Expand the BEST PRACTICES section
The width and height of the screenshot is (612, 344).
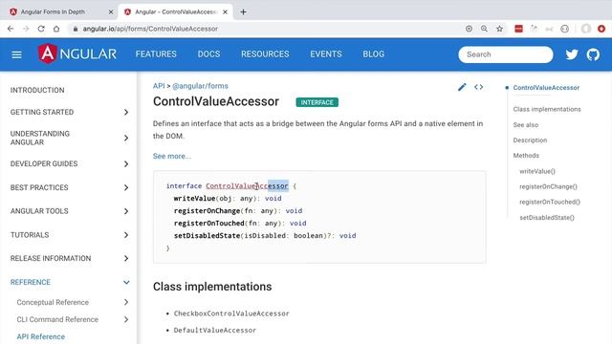70,187
